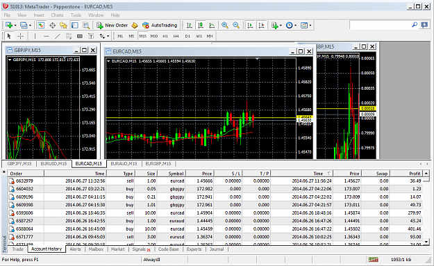This screenshot has width=434, height=266.
Task: Sort history by Symbol column header
Action: click(172, 174)
